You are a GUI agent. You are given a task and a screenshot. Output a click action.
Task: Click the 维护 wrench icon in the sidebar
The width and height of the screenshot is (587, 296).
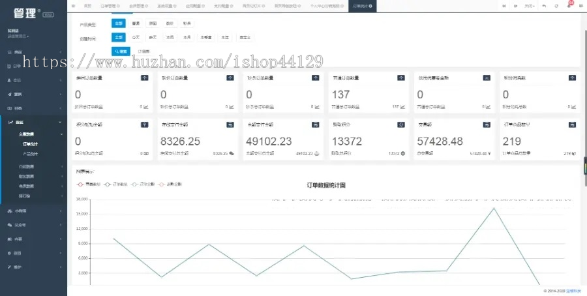click(10, 267)
